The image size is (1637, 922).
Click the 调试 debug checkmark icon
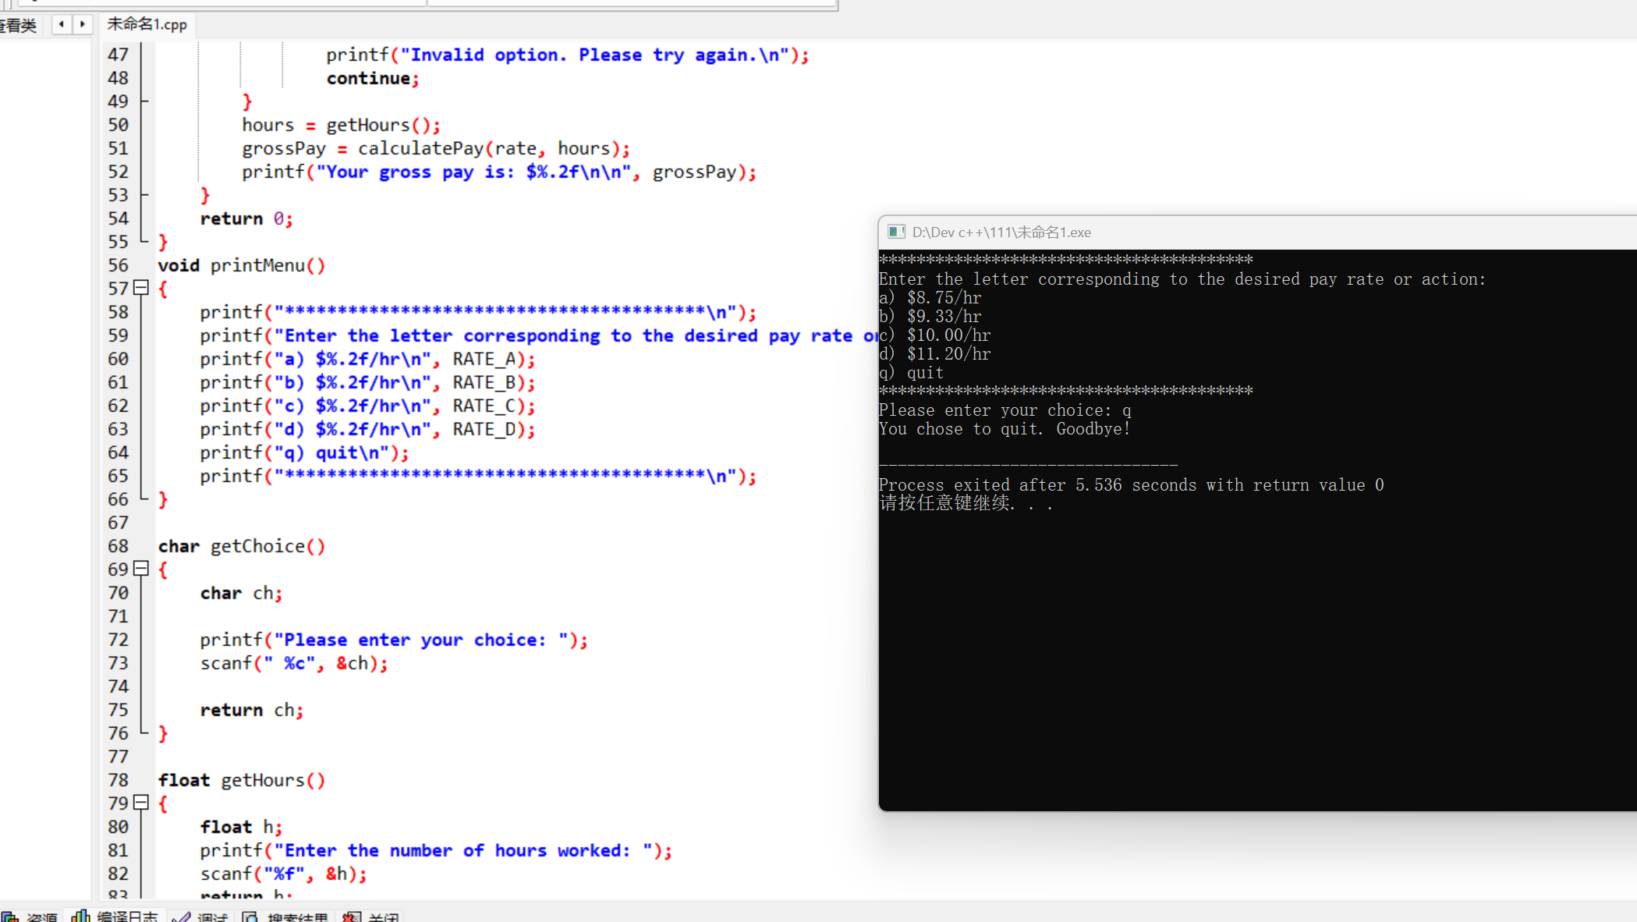pyautogui.click(x=181, y=917)
